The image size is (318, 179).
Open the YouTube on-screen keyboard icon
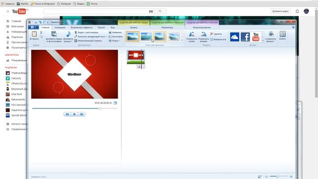tap(151, 11)
